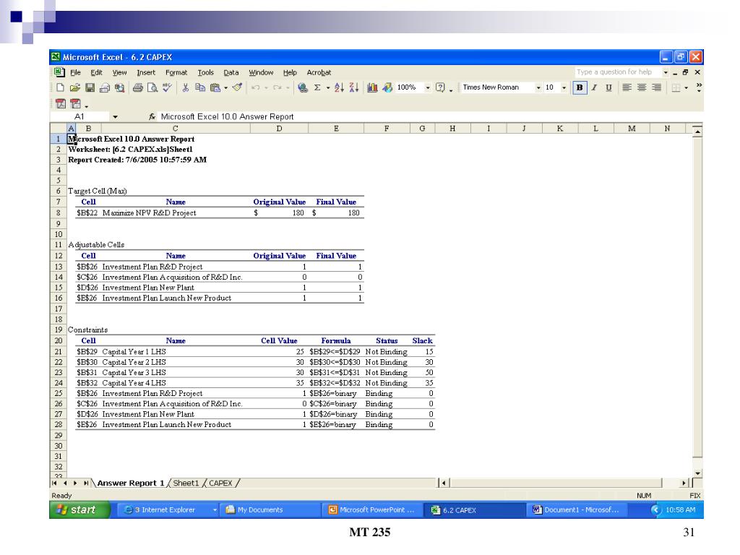Image resolution: width=740 pixels, height=555 pixels.
Task: Open the Tools menu
Action: pyautogui.click(x=206, y=73)
